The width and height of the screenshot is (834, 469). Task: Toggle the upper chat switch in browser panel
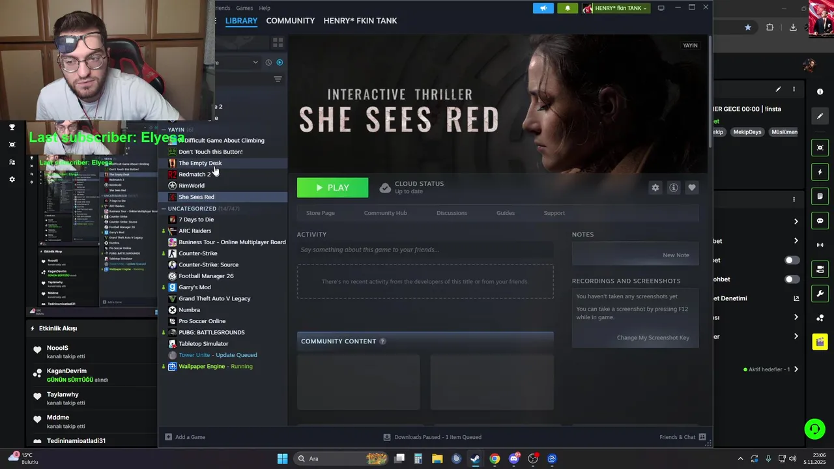(792, 260)
